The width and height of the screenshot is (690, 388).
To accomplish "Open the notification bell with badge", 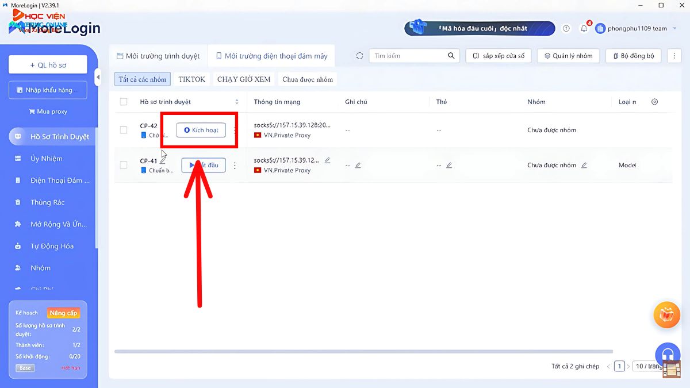I will click(x=584, y=28).
